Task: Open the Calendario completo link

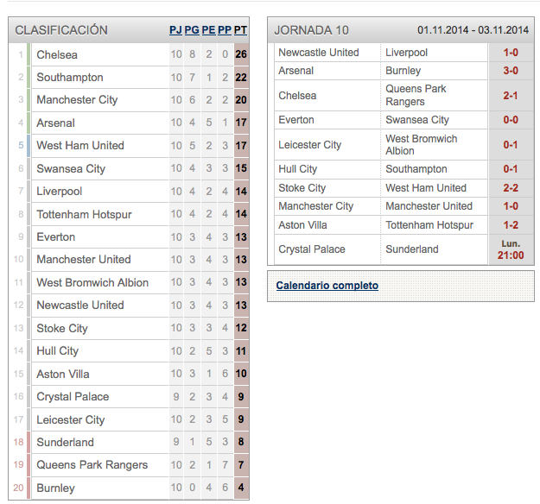Action: click(x=327, y=286)
